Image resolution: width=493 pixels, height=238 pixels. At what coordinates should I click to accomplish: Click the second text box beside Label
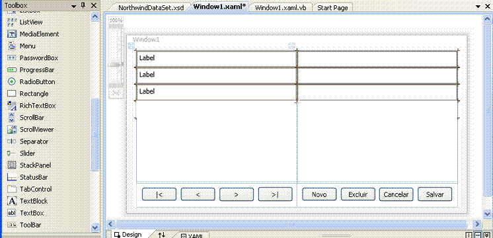point(377,75)
